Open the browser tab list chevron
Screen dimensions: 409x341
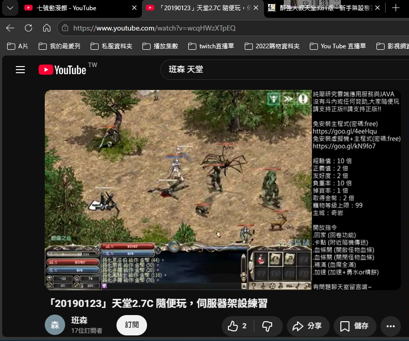click(10, 8)
